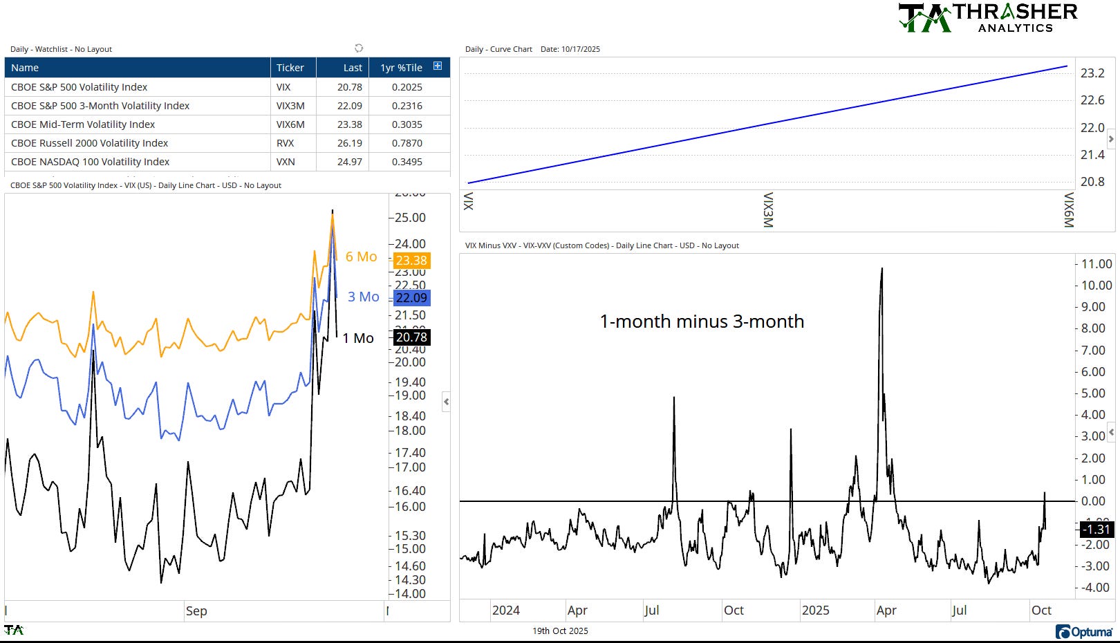
Task: Sort by the Ticker column header
Action: click(293, 67)
